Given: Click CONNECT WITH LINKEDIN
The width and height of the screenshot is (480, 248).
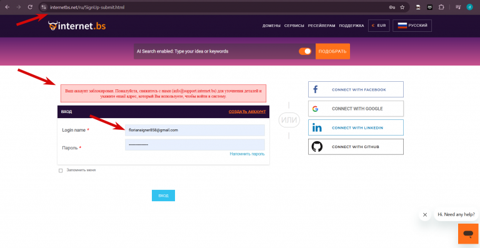Looking at the screenshot, I should tap(356, 127).
